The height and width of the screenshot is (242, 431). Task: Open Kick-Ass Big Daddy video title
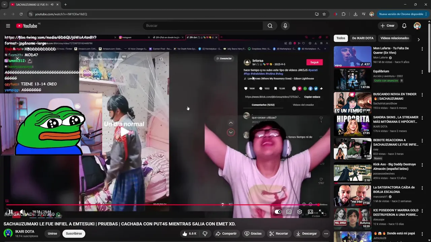click(394, 167)
